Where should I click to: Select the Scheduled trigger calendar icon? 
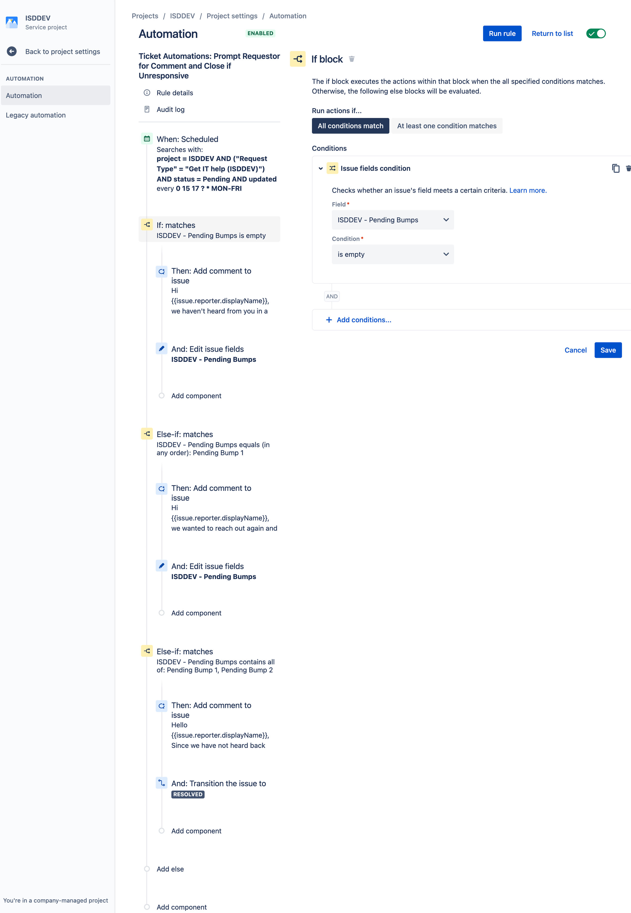(x=147, y=139)
